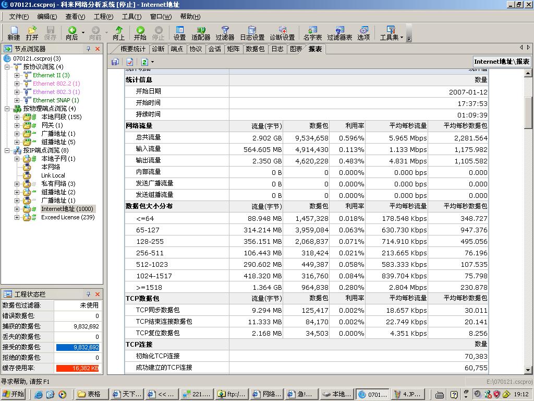Screen dimensions: 534x401
Task: Open the 名字表 name table icon
Action: click(313, 33)
